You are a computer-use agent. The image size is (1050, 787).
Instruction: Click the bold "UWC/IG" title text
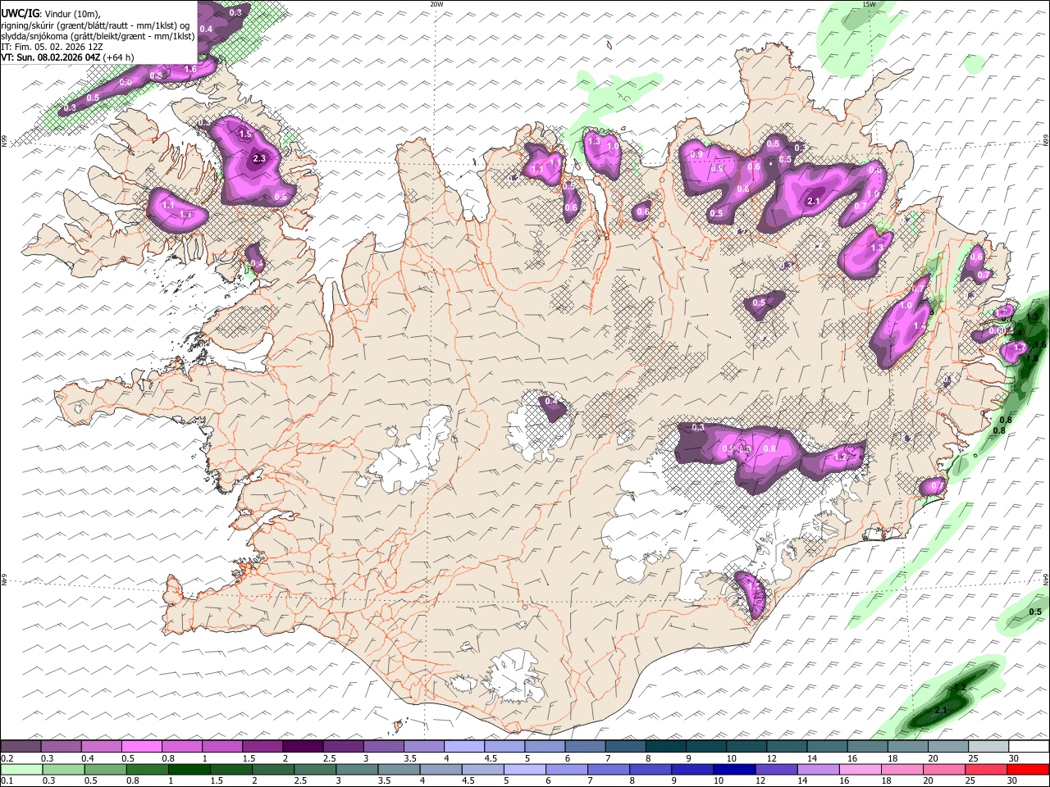(20, 14)
